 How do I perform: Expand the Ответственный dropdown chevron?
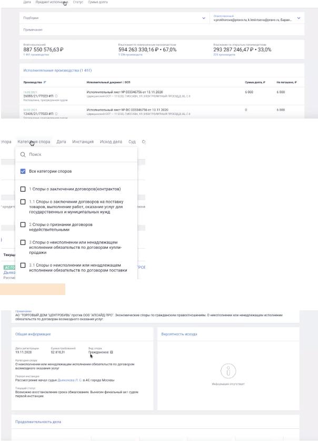point(299,18)
